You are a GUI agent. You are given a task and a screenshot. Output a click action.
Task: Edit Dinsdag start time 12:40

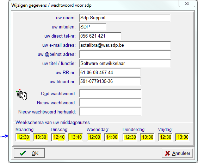pyautogui.click(x=58, y=137)
